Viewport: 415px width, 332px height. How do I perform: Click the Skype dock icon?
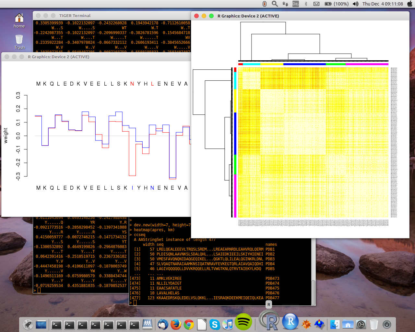click(215, 324)
